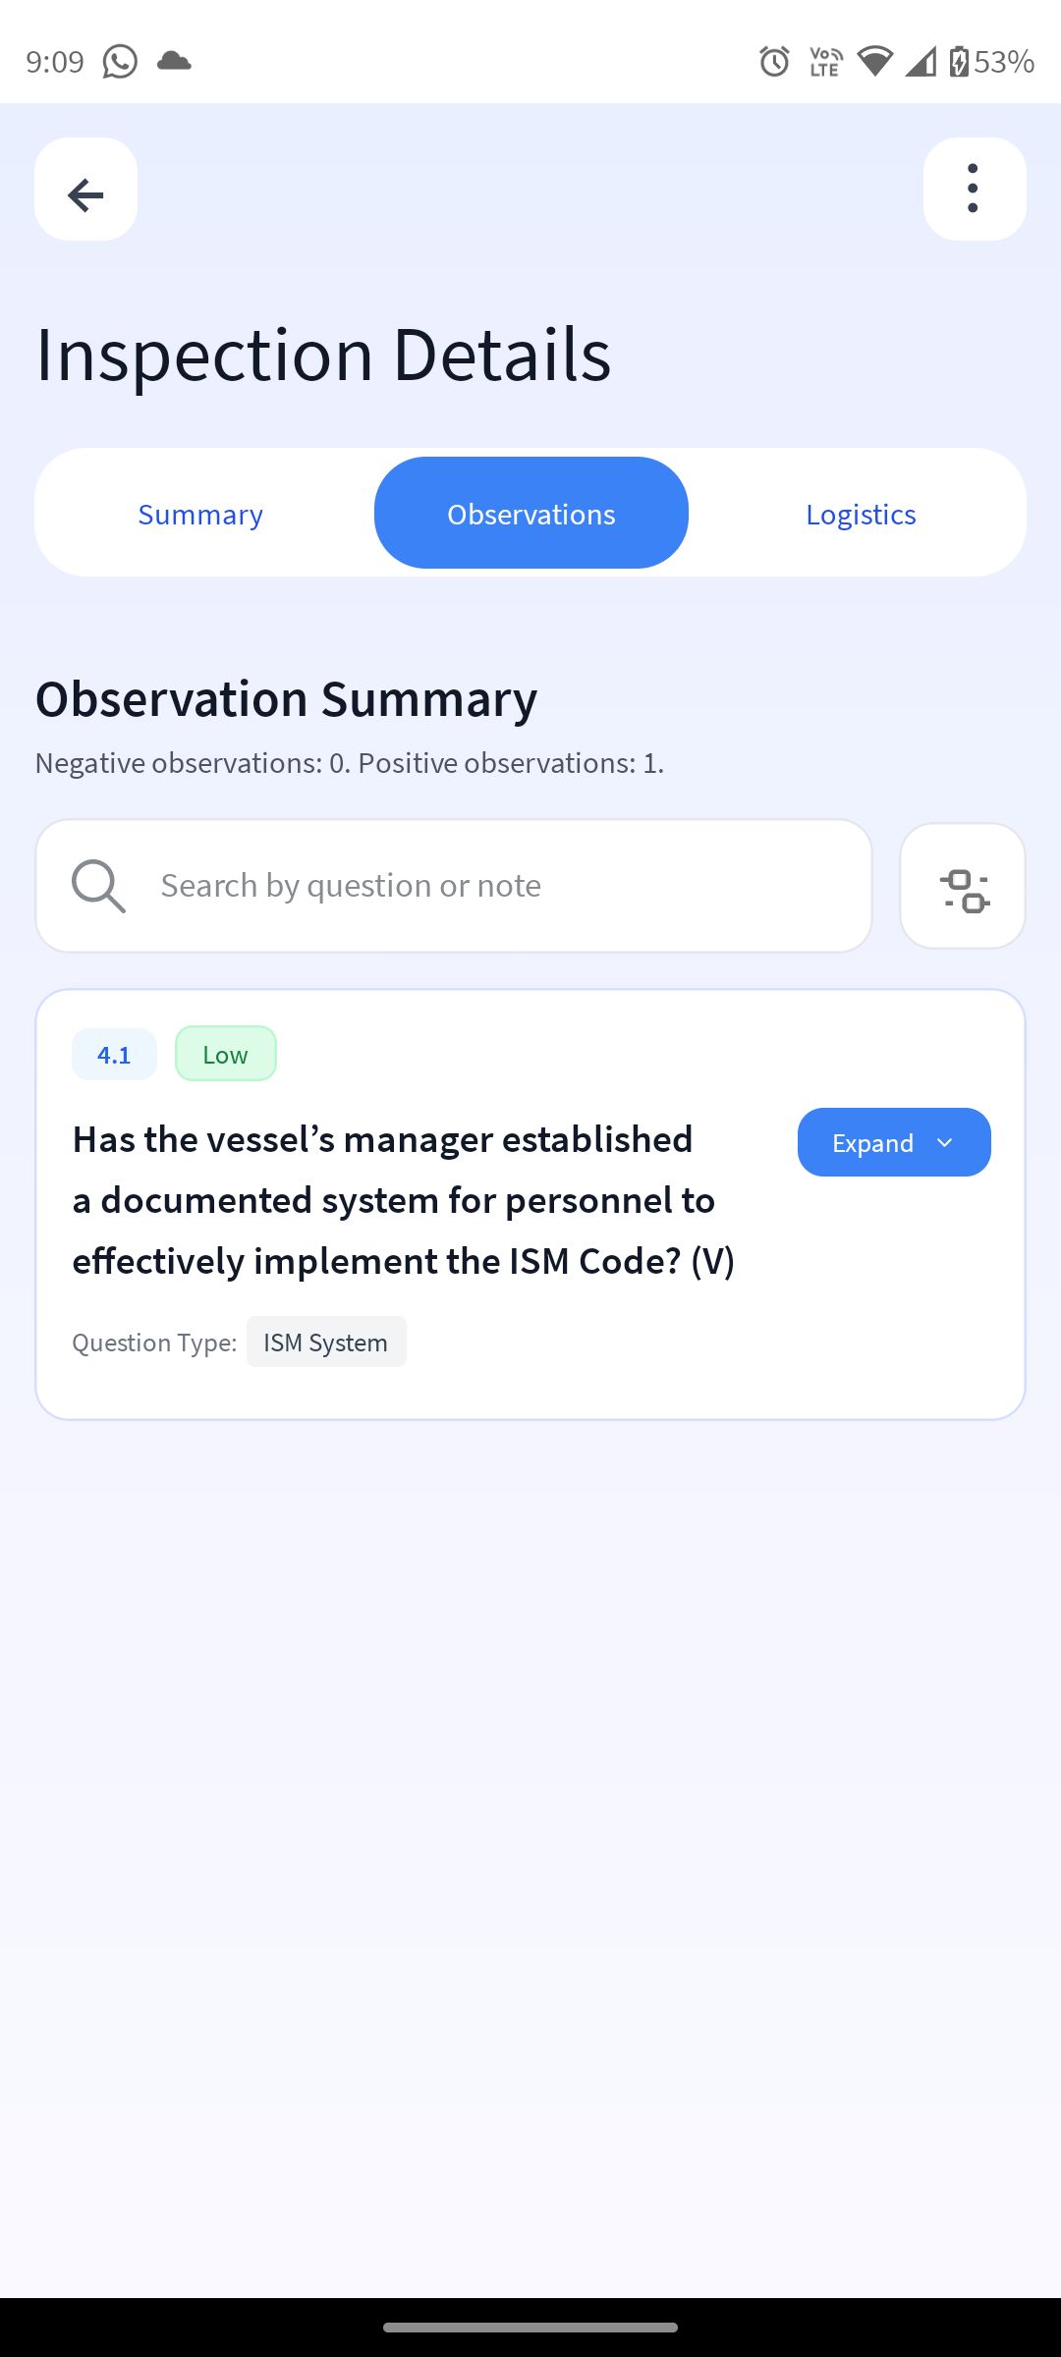1061x2357 pixels.
Task: Expand observation 4.1 details
Action: point(893,1142)
